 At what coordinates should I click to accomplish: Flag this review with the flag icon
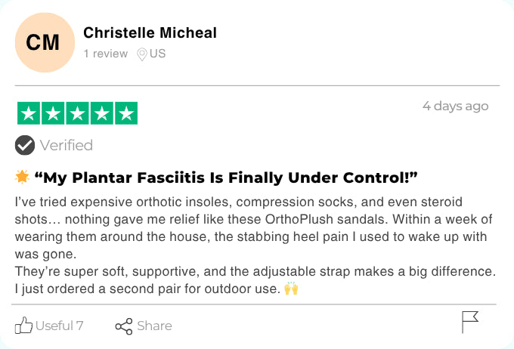click(x=470, y=322)
